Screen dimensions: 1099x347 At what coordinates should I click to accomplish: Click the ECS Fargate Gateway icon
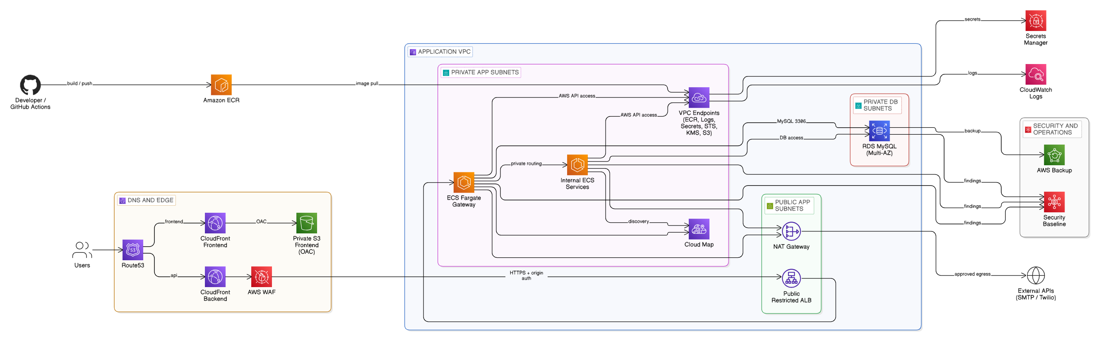pos(464,183)
